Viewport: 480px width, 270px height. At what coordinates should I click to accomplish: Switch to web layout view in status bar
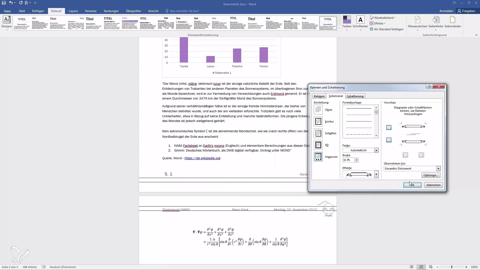click(x=430, y=267)
